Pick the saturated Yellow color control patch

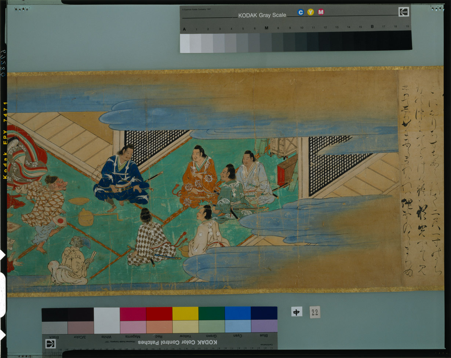[185, 314]
